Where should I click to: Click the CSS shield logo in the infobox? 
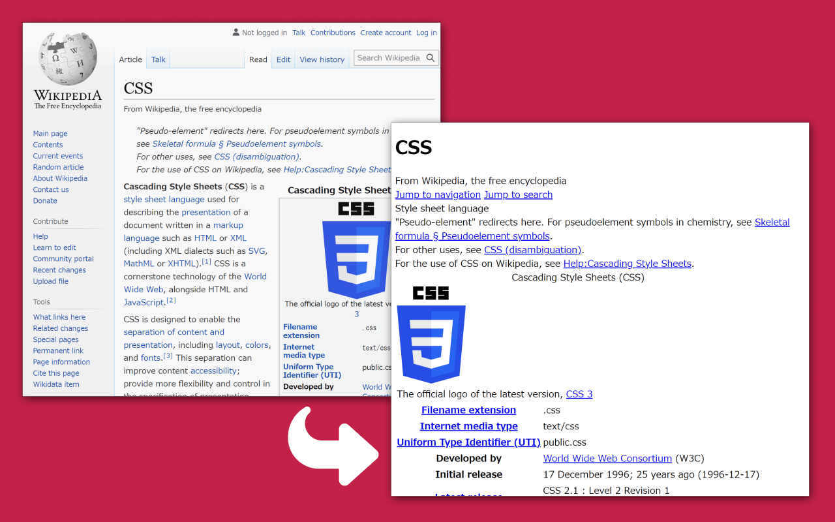[357, 254]
